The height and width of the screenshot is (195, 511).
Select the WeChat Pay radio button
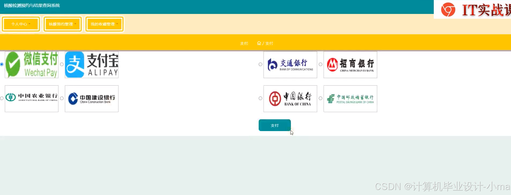tap(2, 64)
